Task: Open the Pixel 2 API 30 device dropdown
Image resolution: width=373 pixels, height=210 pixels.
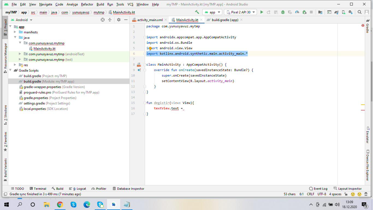Action: tap(241, 12)
